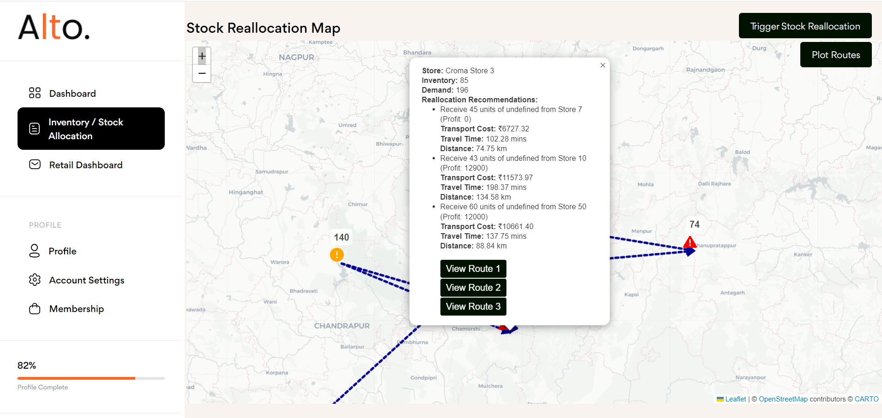Click the Hinganghat town label on map
882x418 pixels.
click(x=246, y=192)
